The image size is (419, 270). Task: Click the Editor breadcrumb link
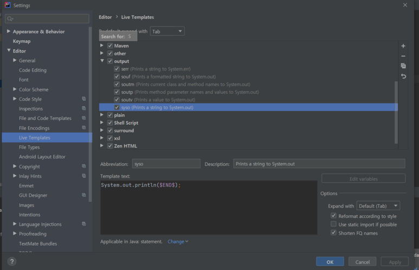pyautogui.click(x=105, y=17)
